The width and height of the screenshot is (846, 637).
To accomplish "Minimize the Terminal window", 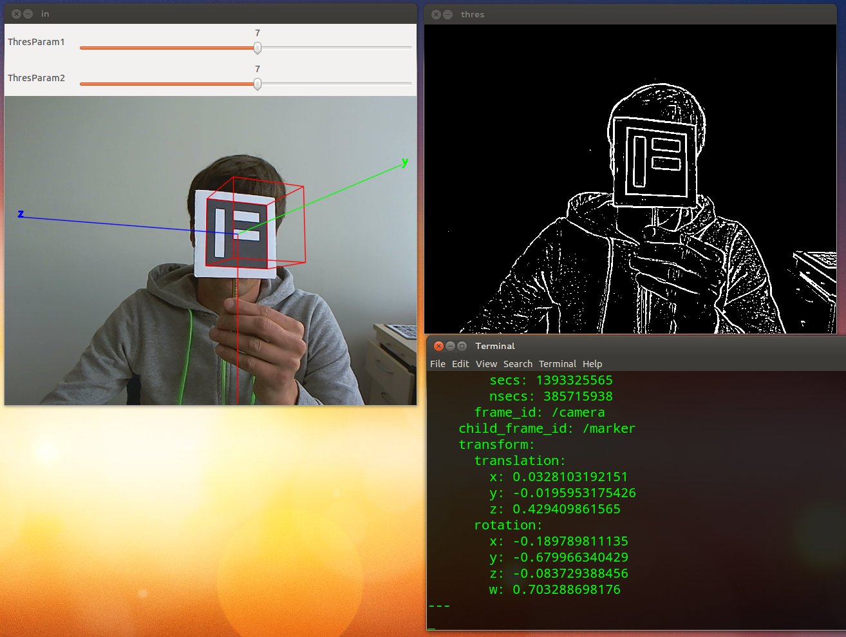I will point(450,346).
